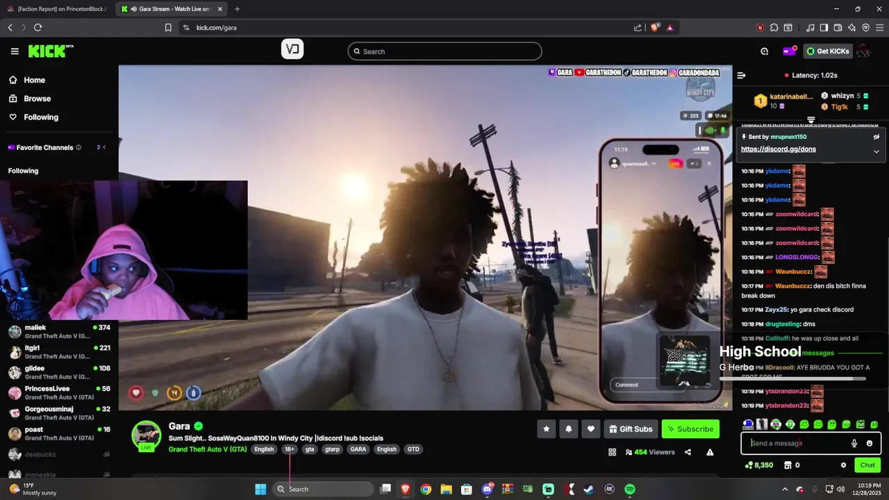The width and height of the screenshot is (889, 500).
Task: Open the discord.gg/dons link
Action: (x=778, y=149)
